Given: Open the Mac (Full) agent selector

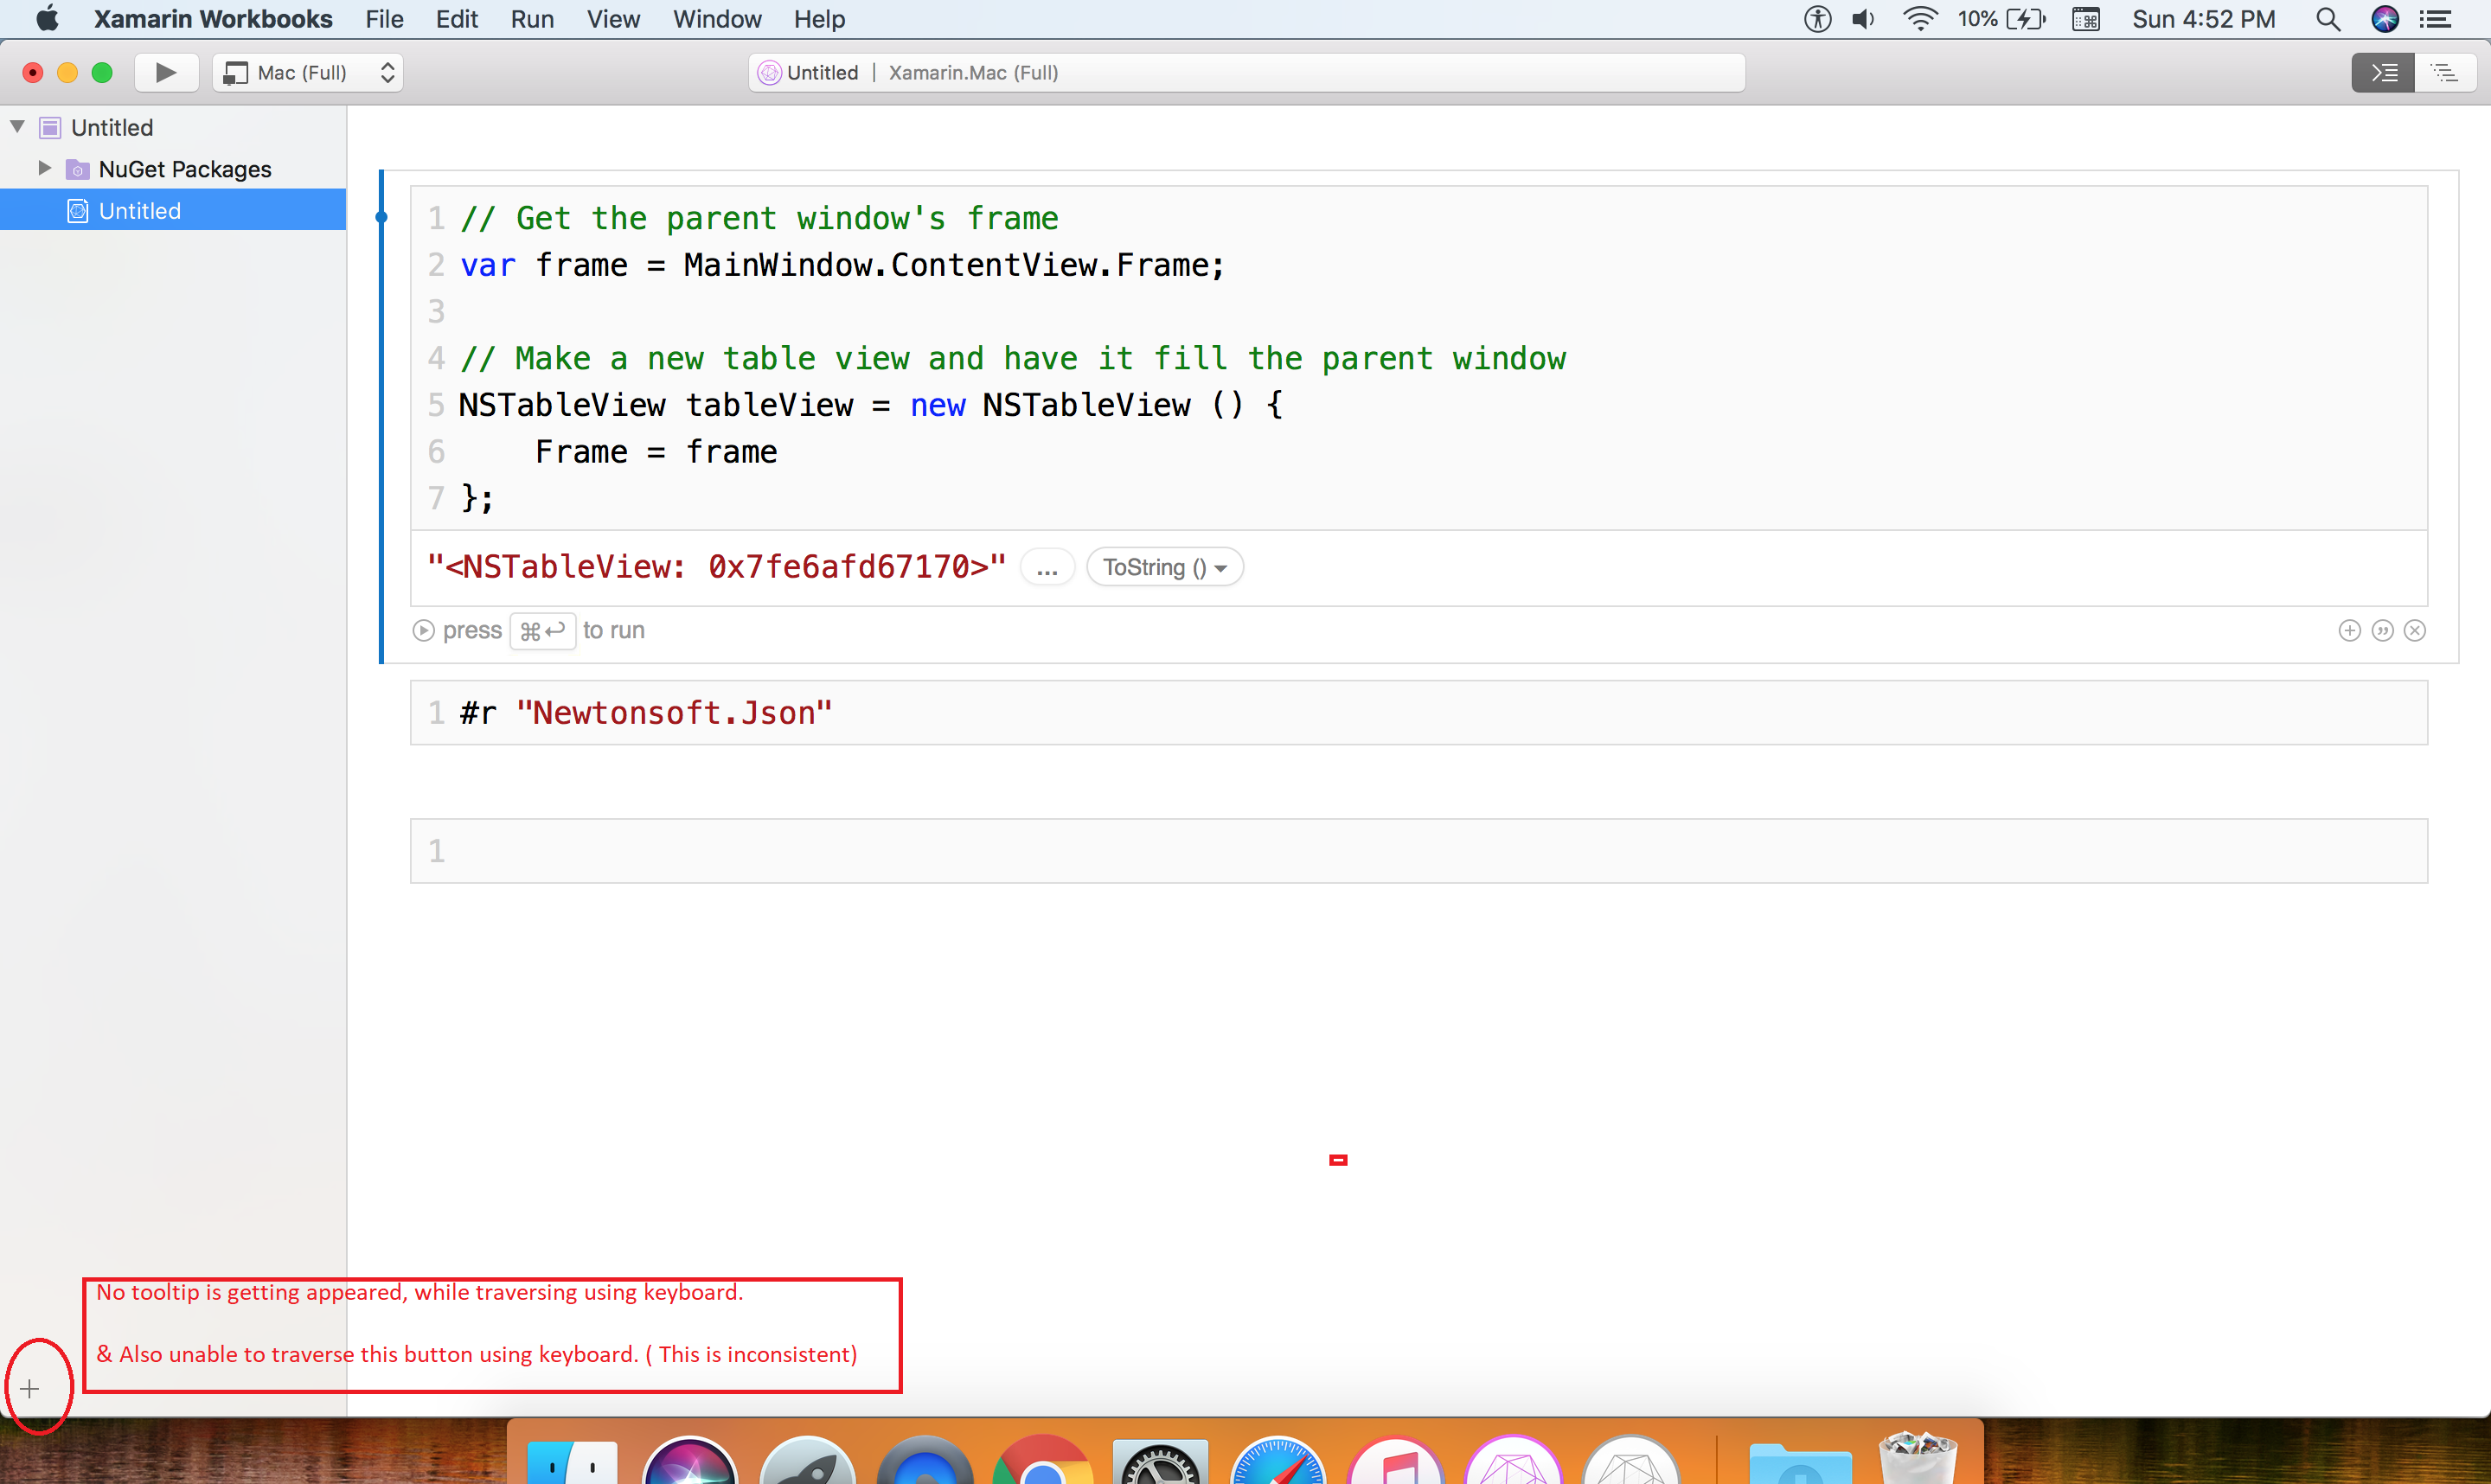Looking at the screenshot, I should pyautogui.click(x=307, y=72).
